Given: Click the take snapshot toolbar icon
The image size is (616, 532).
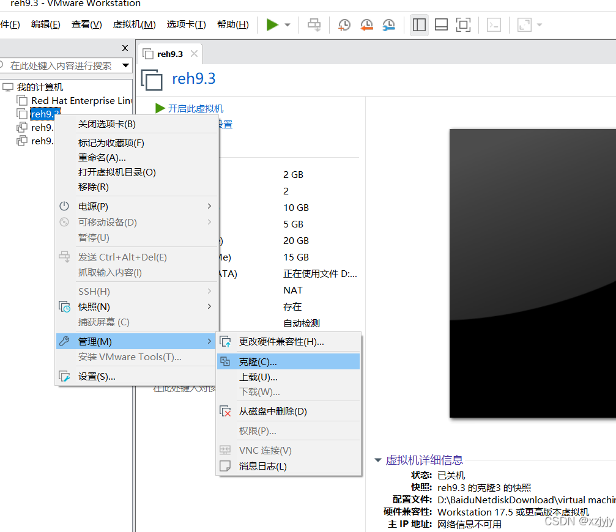Looking at the screenshot, I should pos(344,24).
